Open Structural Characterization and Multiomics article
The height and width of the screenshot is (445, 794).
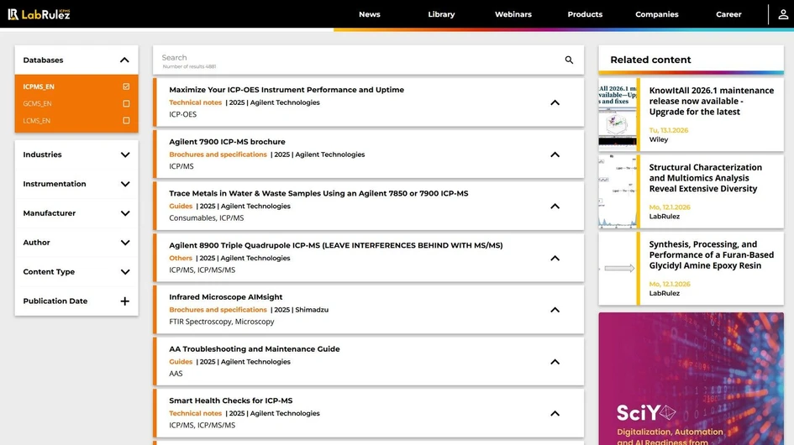(x=706, y=178)
